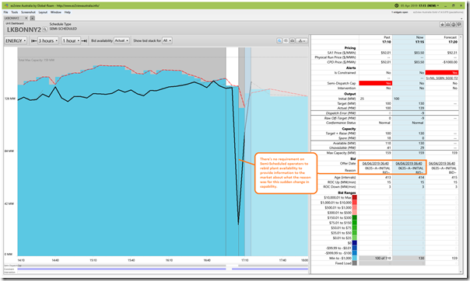Screen dimensions: 470x281
Task: Open the ENERGY commodity dropdown
Action: [16, 40]
